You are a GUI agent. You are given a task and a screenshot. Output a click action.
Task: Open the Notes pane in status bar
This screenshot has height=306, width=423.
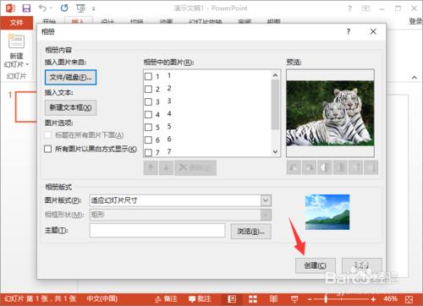167,299
